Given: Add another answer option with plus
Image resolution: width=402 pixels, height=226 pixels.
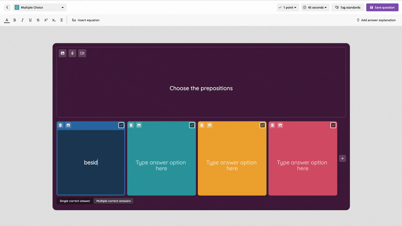Looking at the screenshot, I should [x=343, y=158].
